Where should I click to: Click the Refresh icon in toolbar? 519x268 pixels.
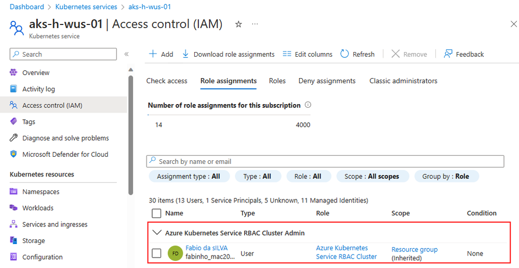[x=344, y=54]
